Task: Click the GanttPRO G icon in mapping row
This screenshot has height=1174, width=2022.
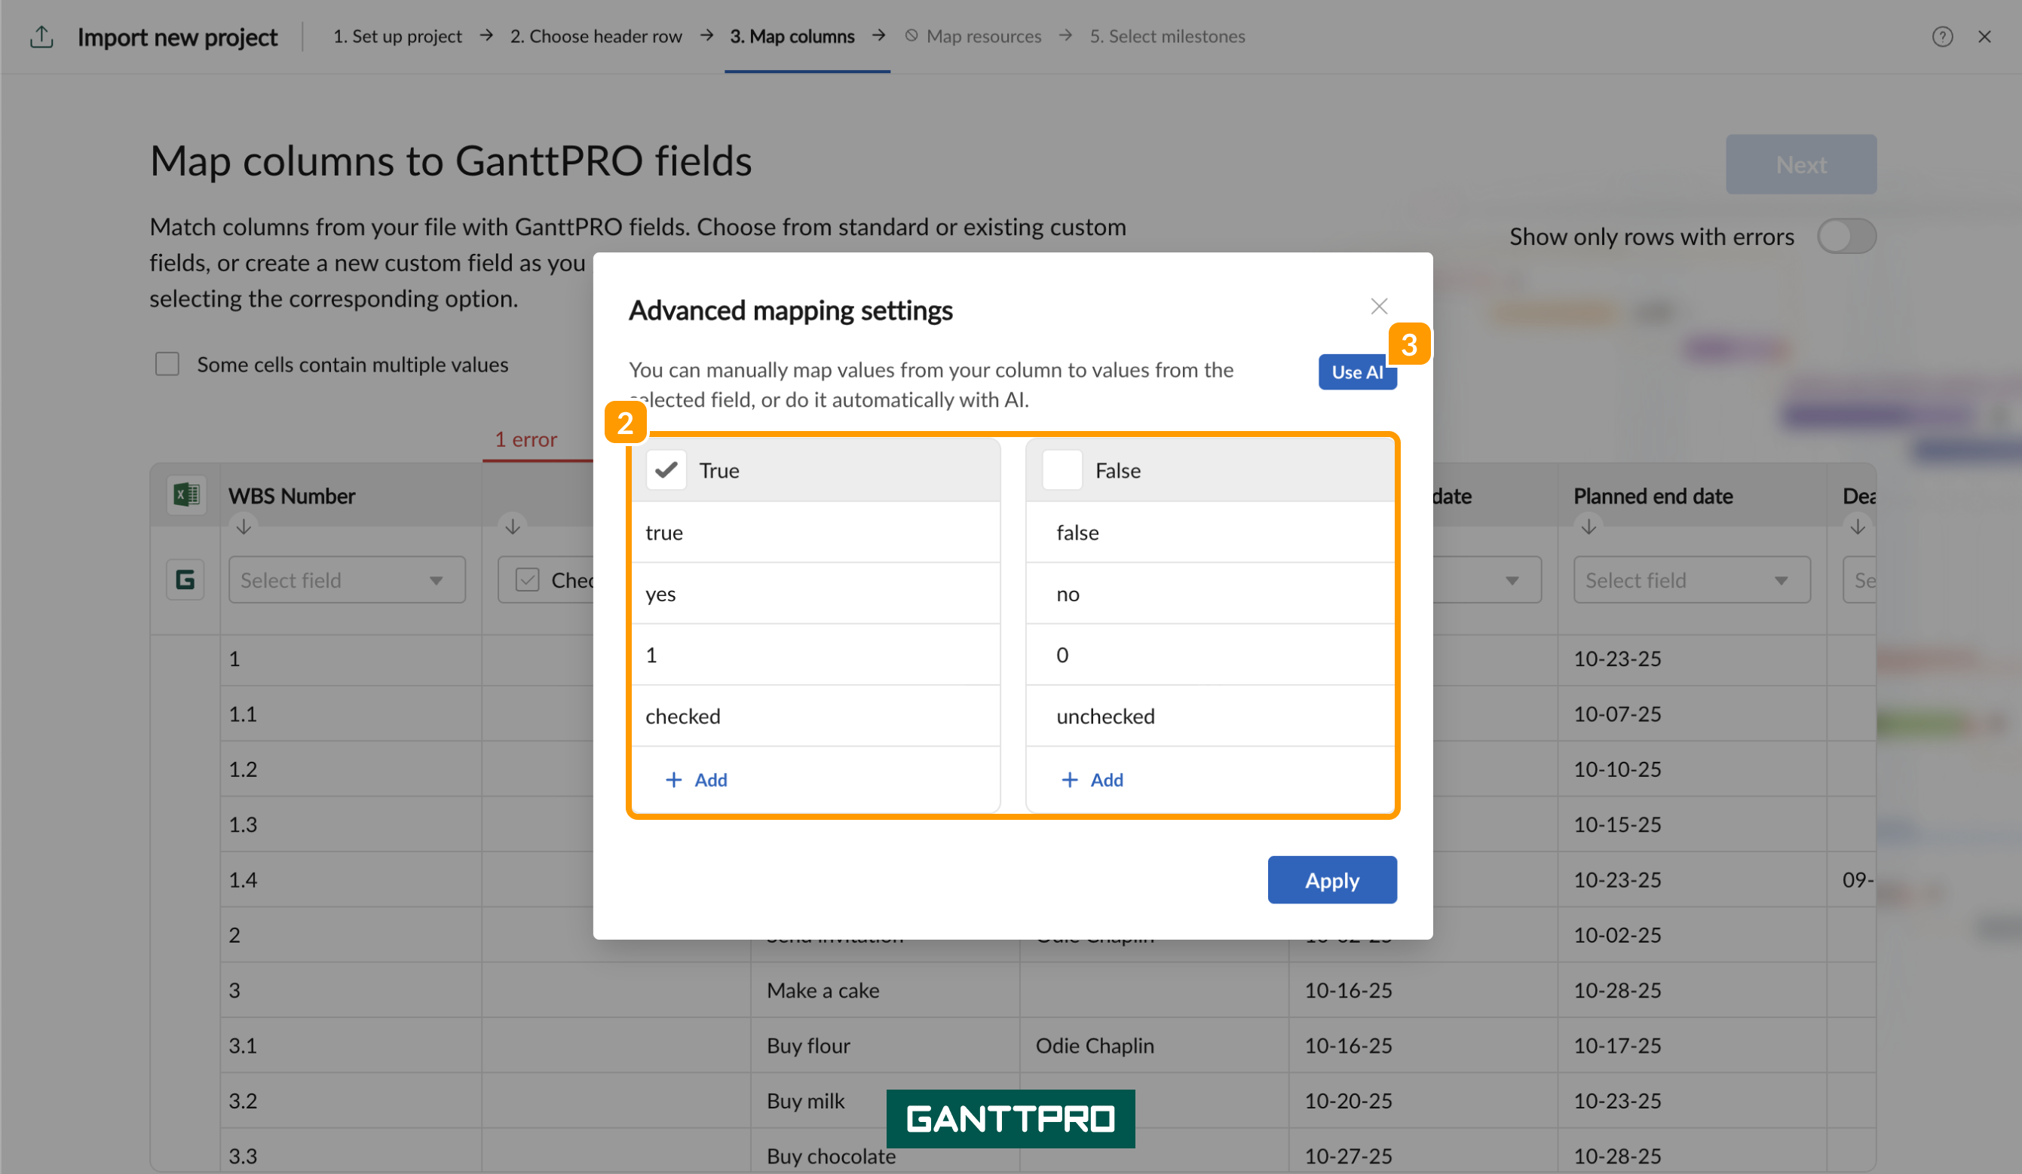Action: tap(185, 579)
